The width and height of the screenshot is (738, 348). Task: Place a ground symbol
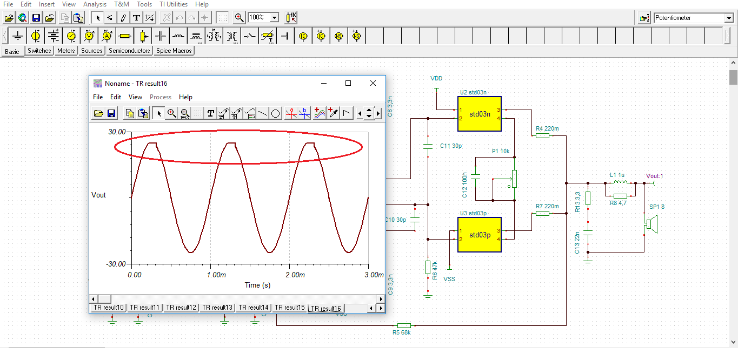18,36
